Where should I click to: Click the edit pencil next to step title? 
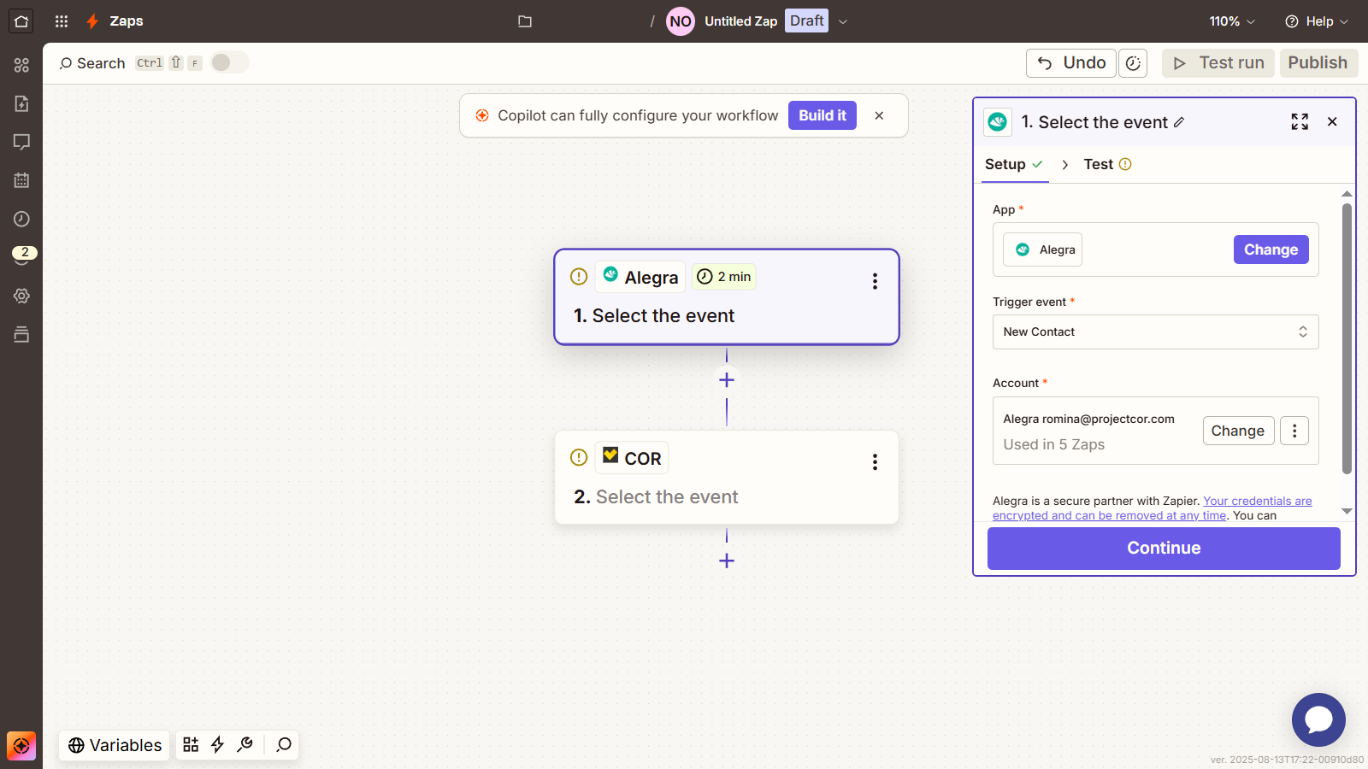click(x=1179, y=122)
